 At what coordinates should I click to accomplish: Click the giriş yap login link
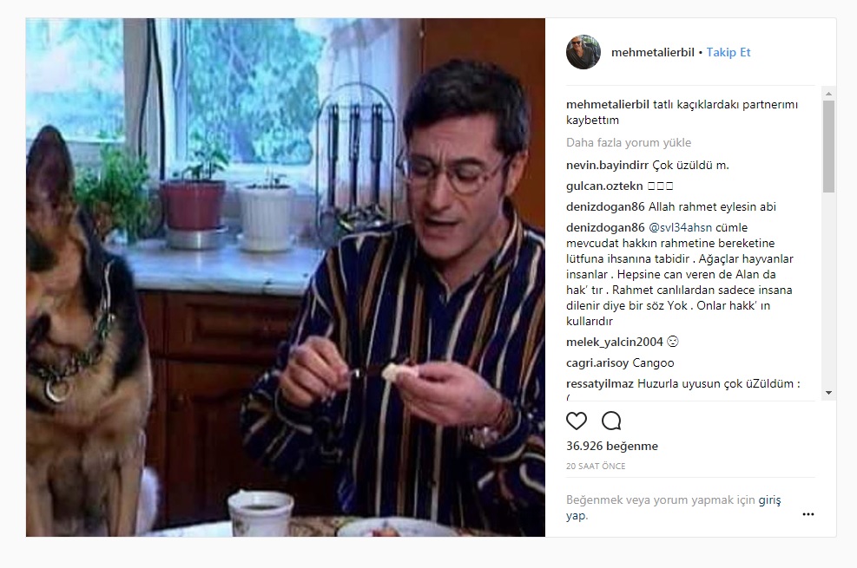769,499
